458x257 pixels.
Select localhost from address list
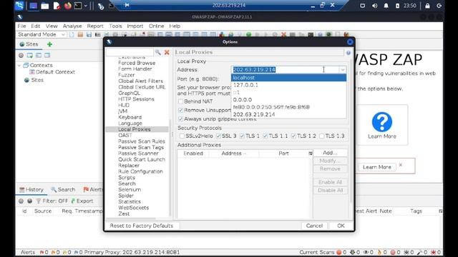click(288, 78)
